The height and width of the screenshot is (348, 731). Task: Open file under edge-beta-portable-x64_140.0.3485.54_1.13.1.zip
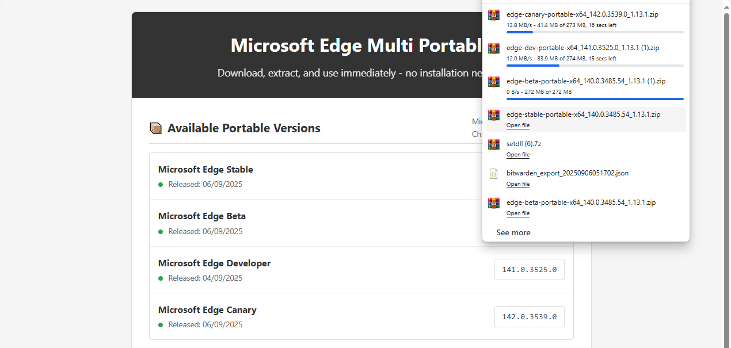(x=518, y=213)
